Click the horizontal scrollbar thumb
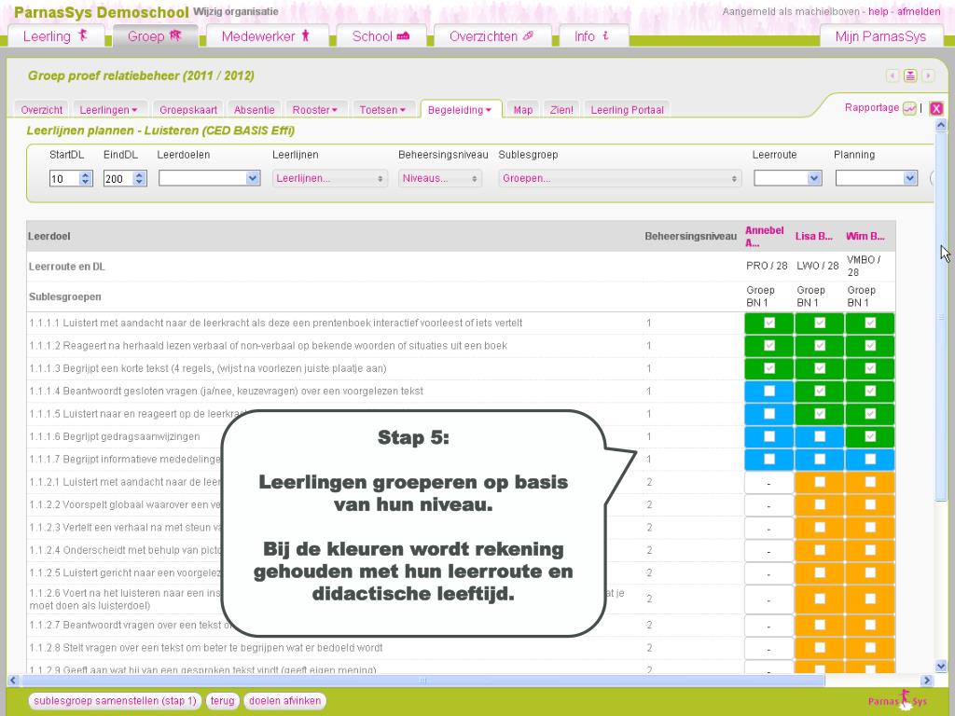Image resolution: width=955 pixels, height=716 pixels. tap(422, 680)
